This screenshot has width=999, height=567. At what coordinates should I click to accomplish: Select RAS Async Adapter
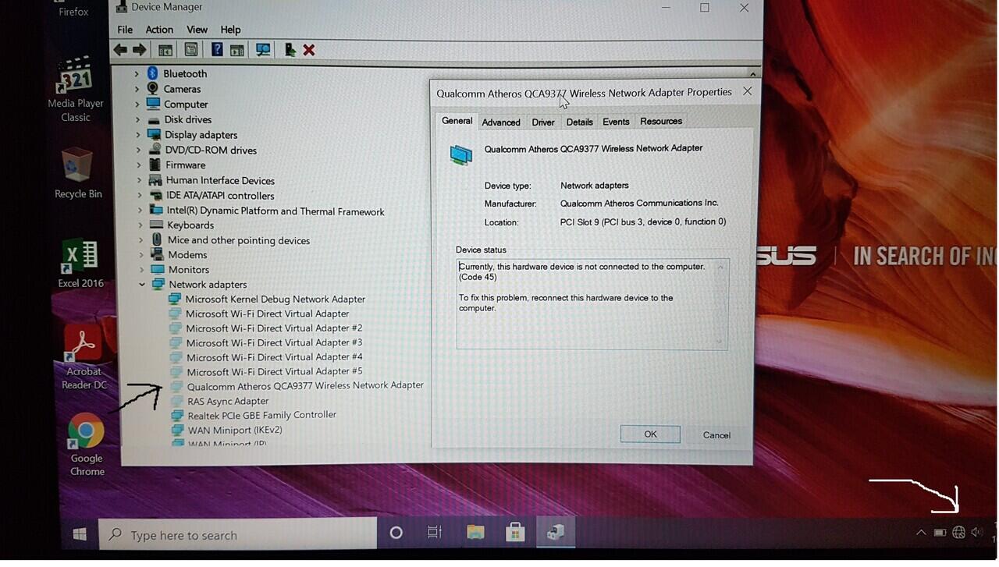pos(228,401)
